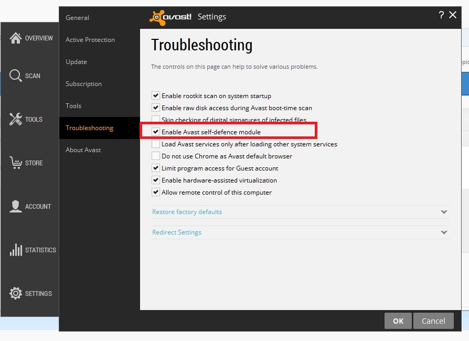This screenshot has width=469, height=341.
Task: Open the Tools settings tab
Action: pyautogui.click(x=99, y=106)
